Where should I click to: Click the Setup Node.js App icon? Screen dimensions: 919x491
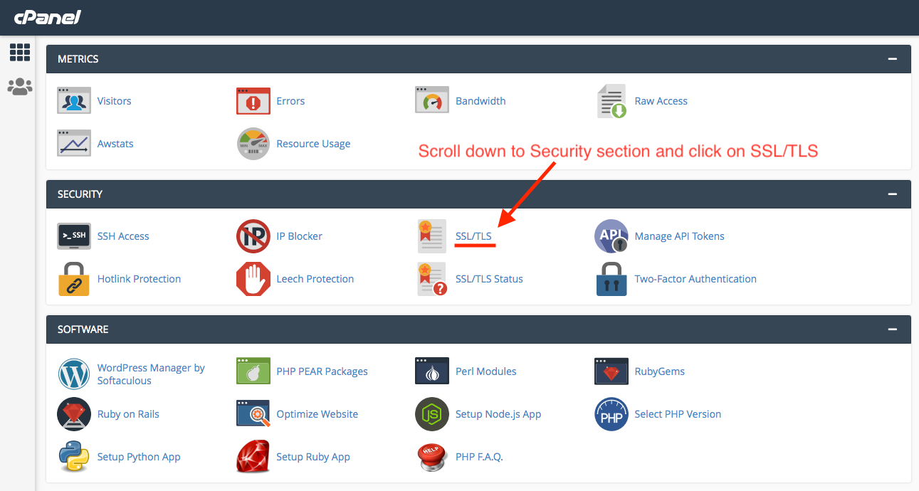432,414
